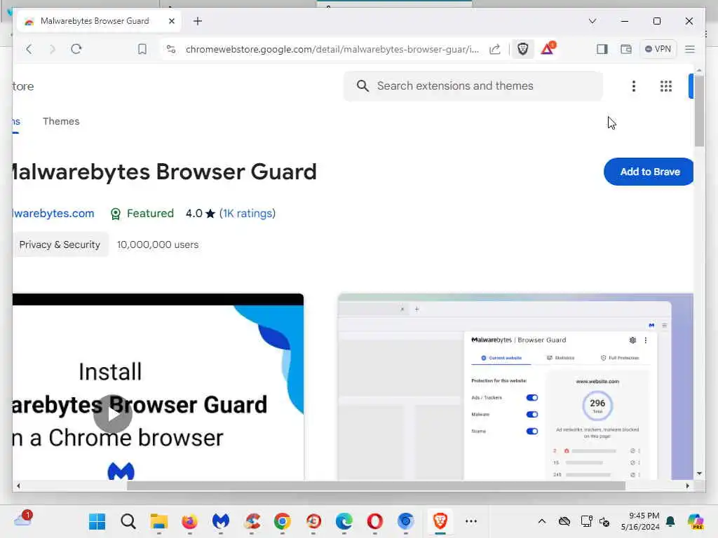Toggle the sidebar panel icon

tap(602, 49)
